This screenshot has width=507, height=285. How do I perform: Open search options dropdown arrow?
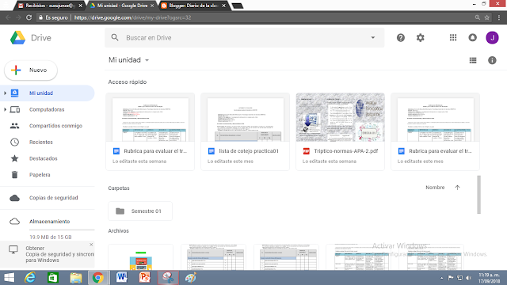373,37
